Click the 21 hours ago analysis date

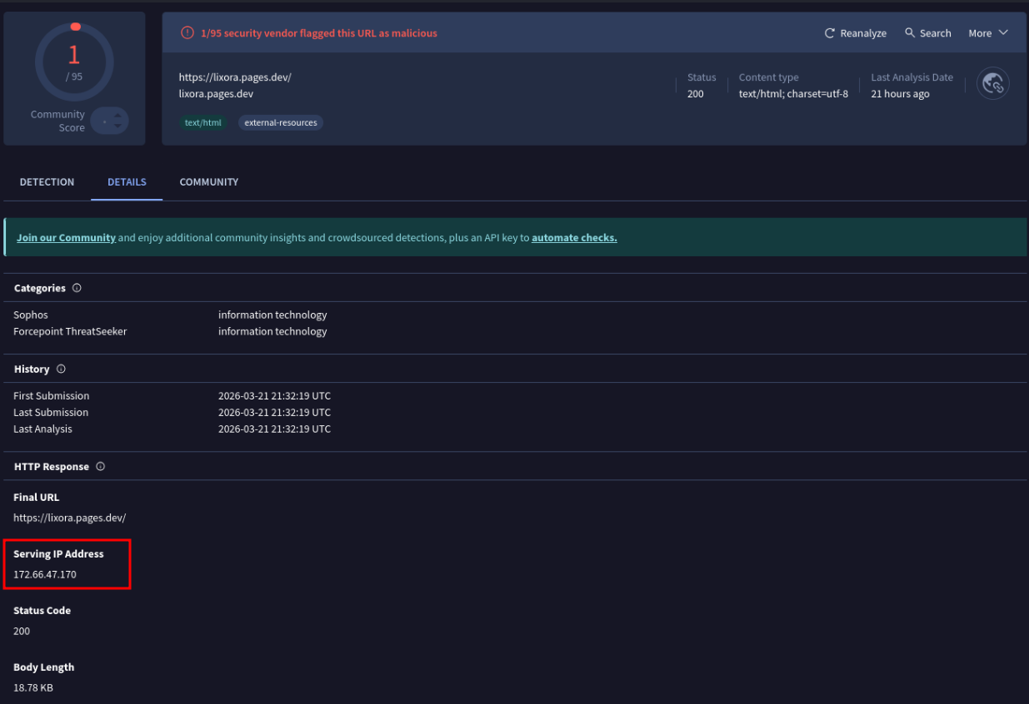900,94
